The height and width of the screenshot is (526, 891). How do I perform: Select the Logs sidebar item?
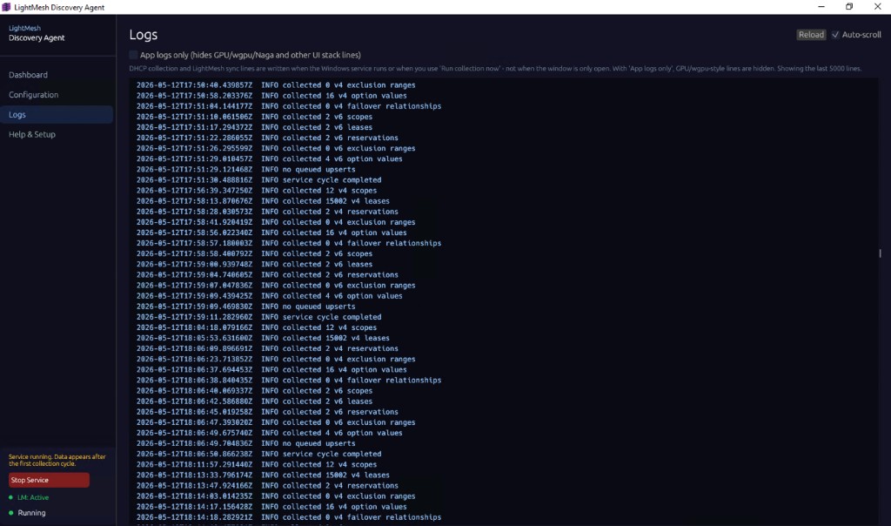click(57, 114)
